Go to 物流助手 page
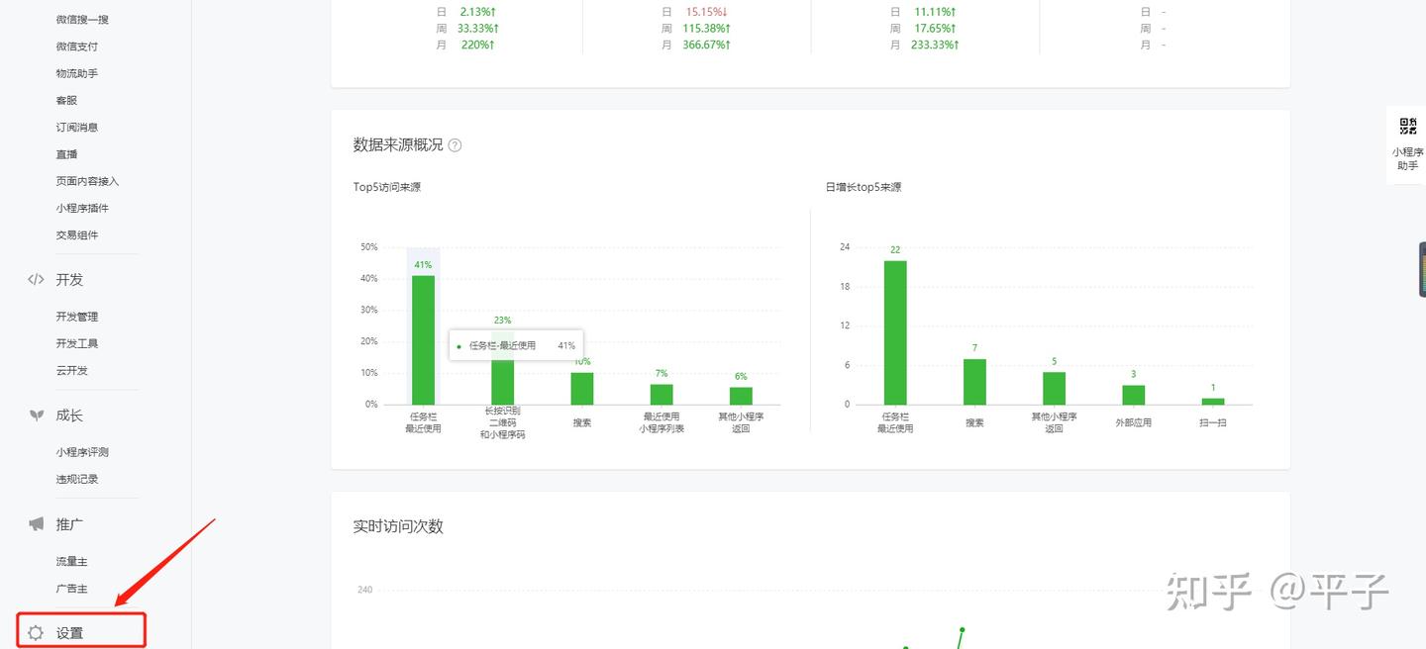The height and width of the screenshot is (649, 1426). (x=77, y=73)
